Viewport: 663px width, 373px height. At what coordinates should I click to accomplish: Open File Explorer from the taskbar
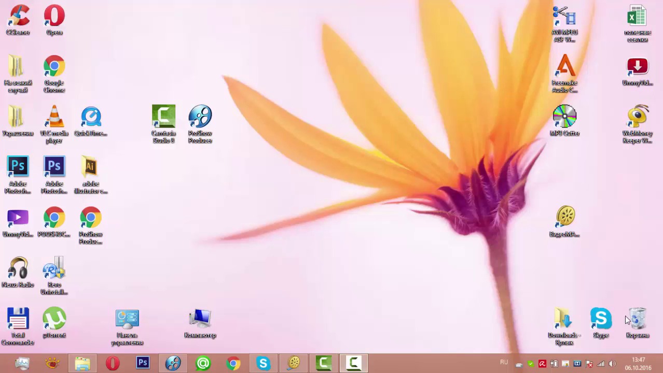point(82,364)
